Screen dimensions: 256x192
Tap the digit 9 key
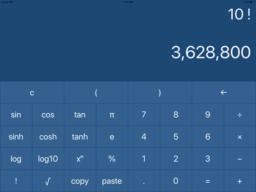tap(208, 115)
